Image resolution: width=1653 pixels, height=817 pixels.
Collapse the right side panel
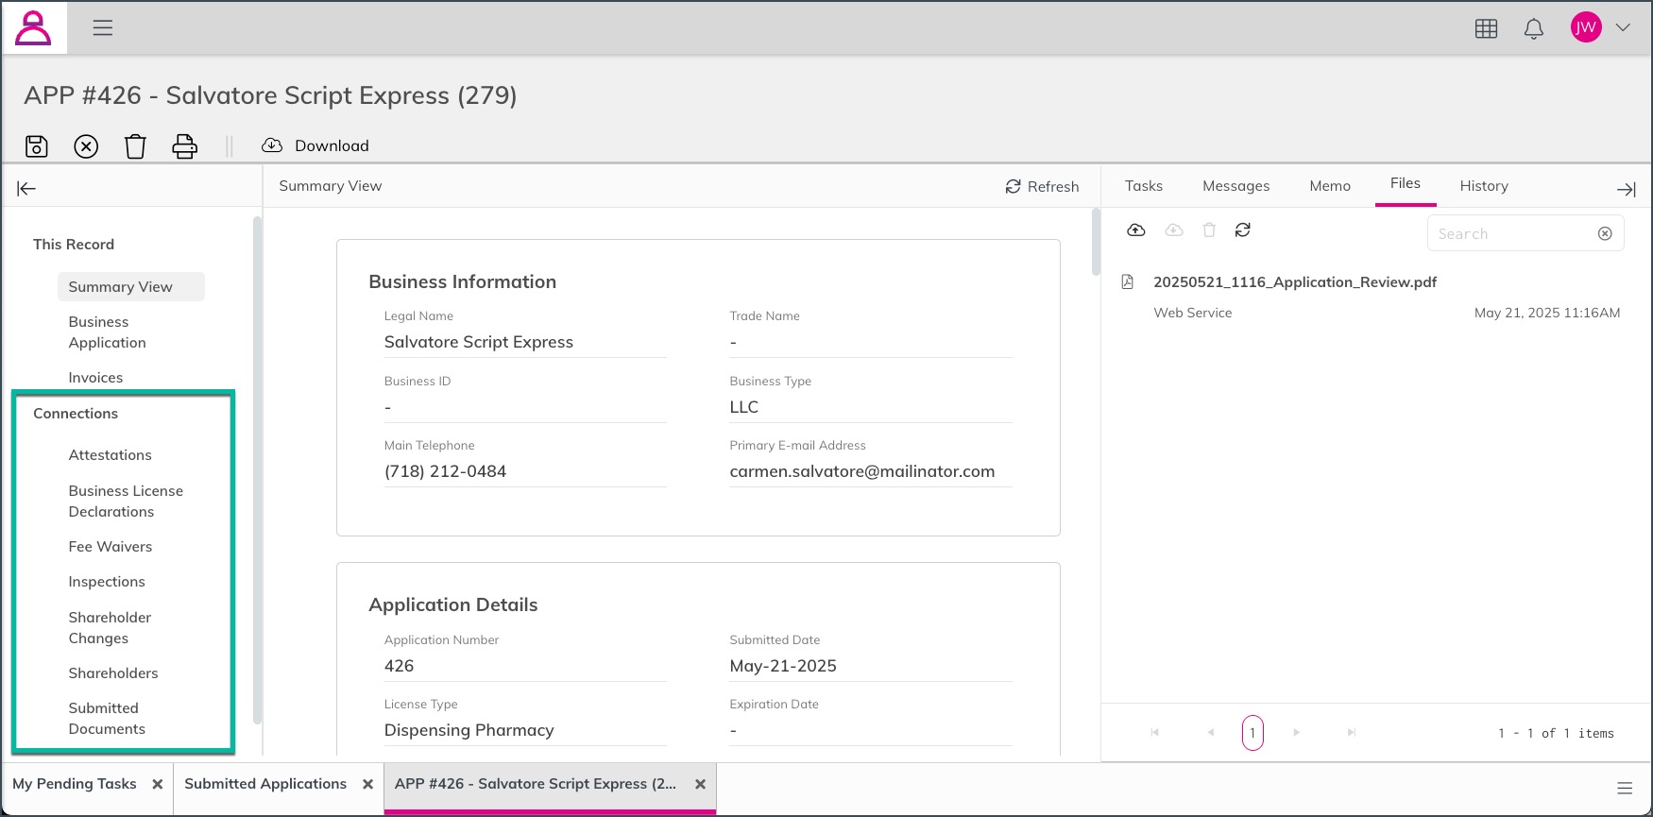click(1626, 189)
